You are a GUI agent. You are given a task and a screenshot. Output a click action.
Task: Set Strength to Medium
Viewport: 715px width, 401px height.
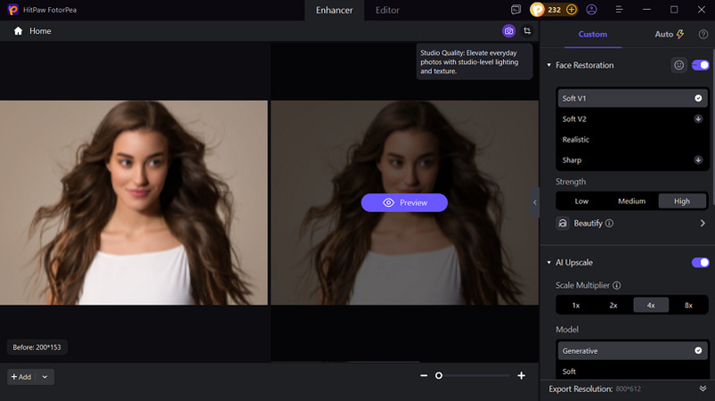coord(631,201)
